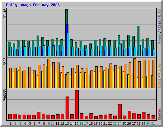This screenshot has height=127, width=163.
Task: Click the 'Daily usage for May 2026' title
Action: [33, 5]
